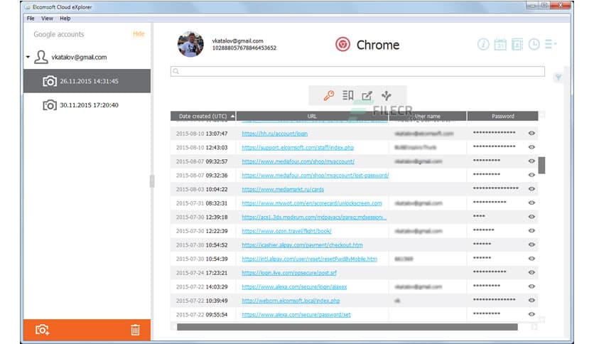This screenshot has width=594, height=344.
Task: Open the Chrome sync branch icon
Action: coord(387,95)
